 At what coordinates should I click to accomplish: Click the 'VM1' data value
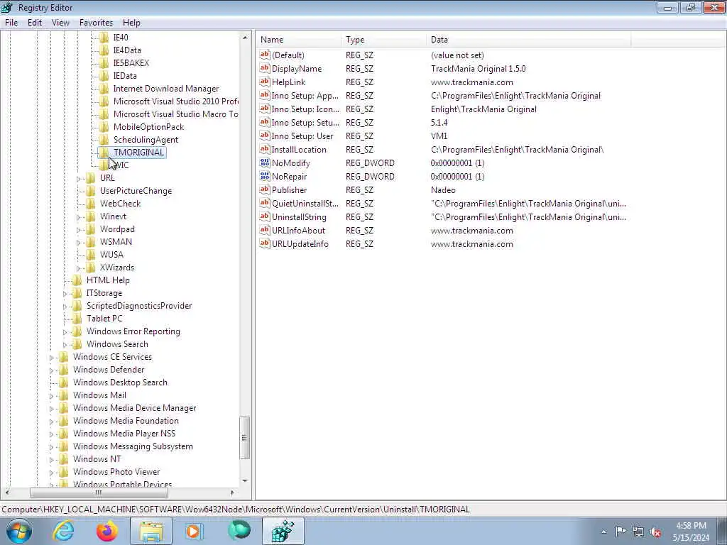coord(439,136)
